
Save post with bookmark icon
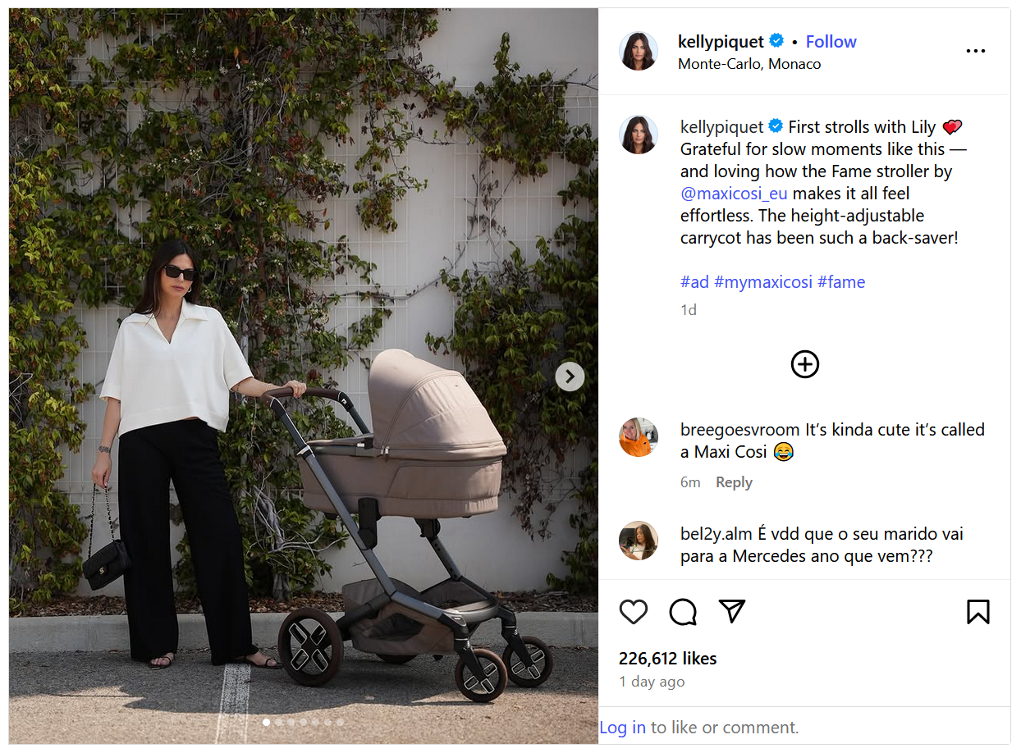click(x=978, y=612)
